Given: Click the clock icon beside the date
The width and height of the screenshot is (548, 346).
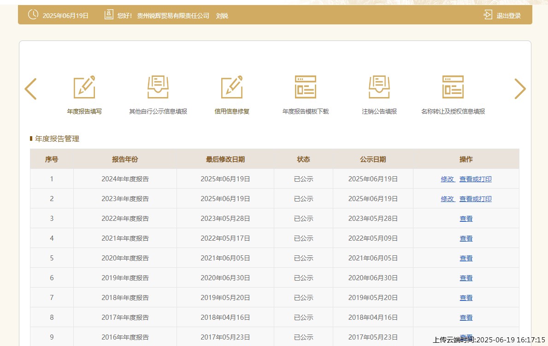Looking at the screenshot, I should [x=33, y=15].
